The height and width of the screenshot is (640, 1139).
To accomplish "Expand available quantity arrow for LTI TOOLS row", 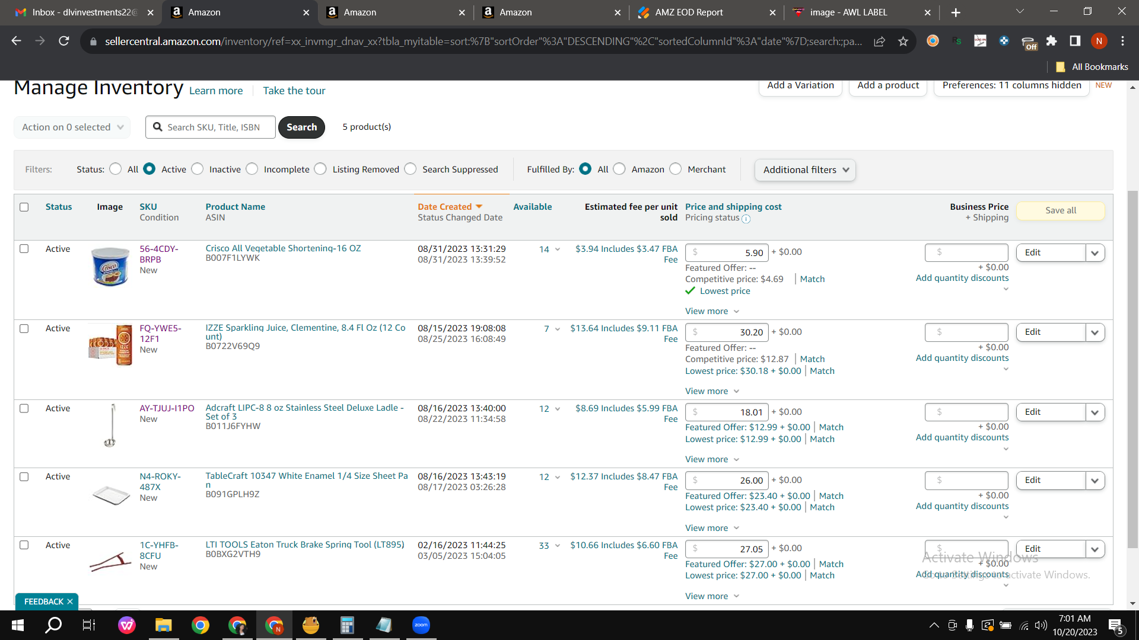I will click(x=558, y=546).
